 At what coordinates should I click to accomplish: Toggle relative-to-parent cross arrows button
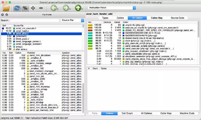click(x=33, y=8)
